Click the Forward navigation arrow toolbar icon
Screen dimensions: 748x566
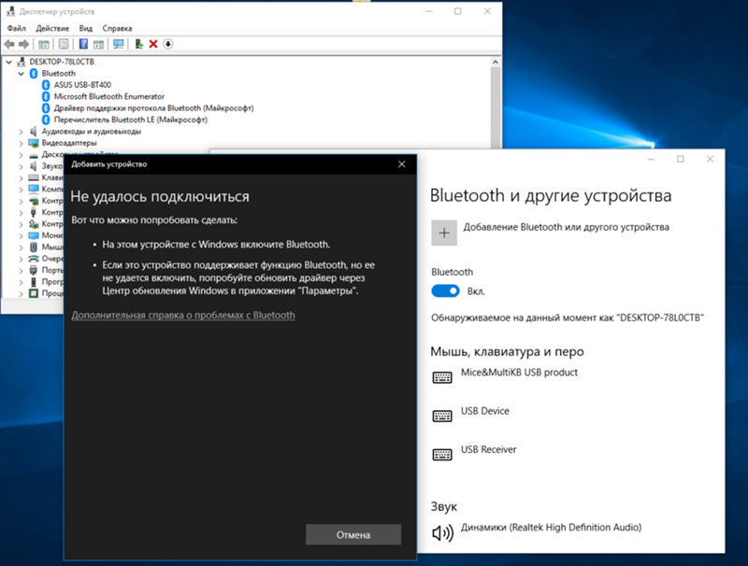[23, 44]
